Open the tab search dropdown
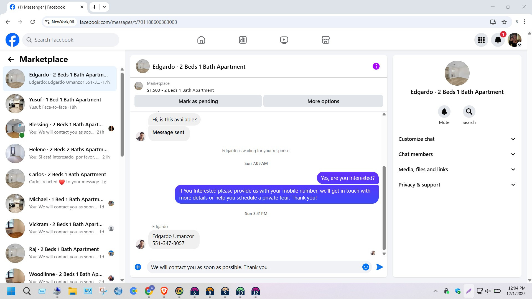This screenshot has height=299, width=532. click(x=104, y=7)
